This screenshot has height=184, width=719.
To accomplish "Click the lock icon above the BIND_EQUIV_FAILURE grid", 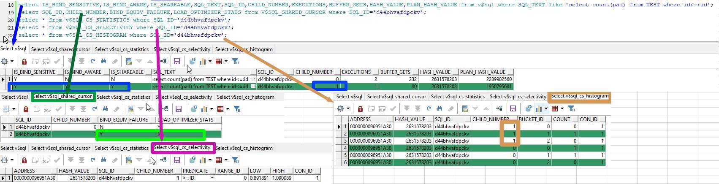I will (26, 109).
